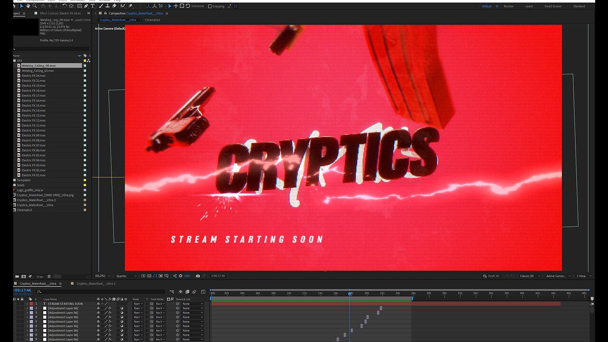This screenshot has height=342, width=608.
Task: Choose Local Axis mode icon
Action: point(148,6)
